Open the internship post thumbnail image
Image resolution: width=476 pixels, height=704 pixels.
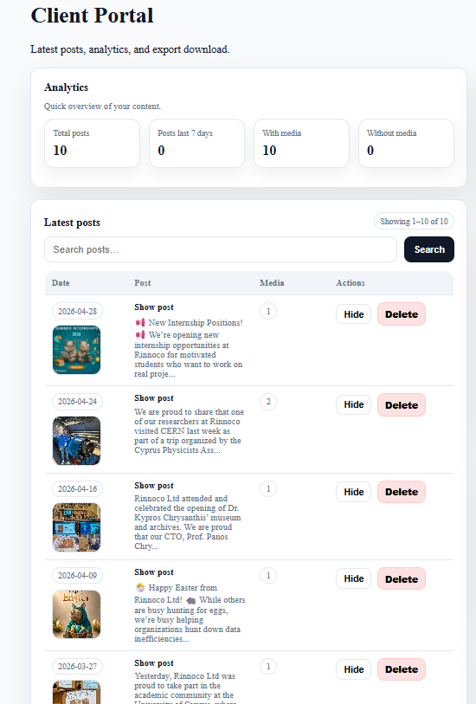[x=76, y=350]
